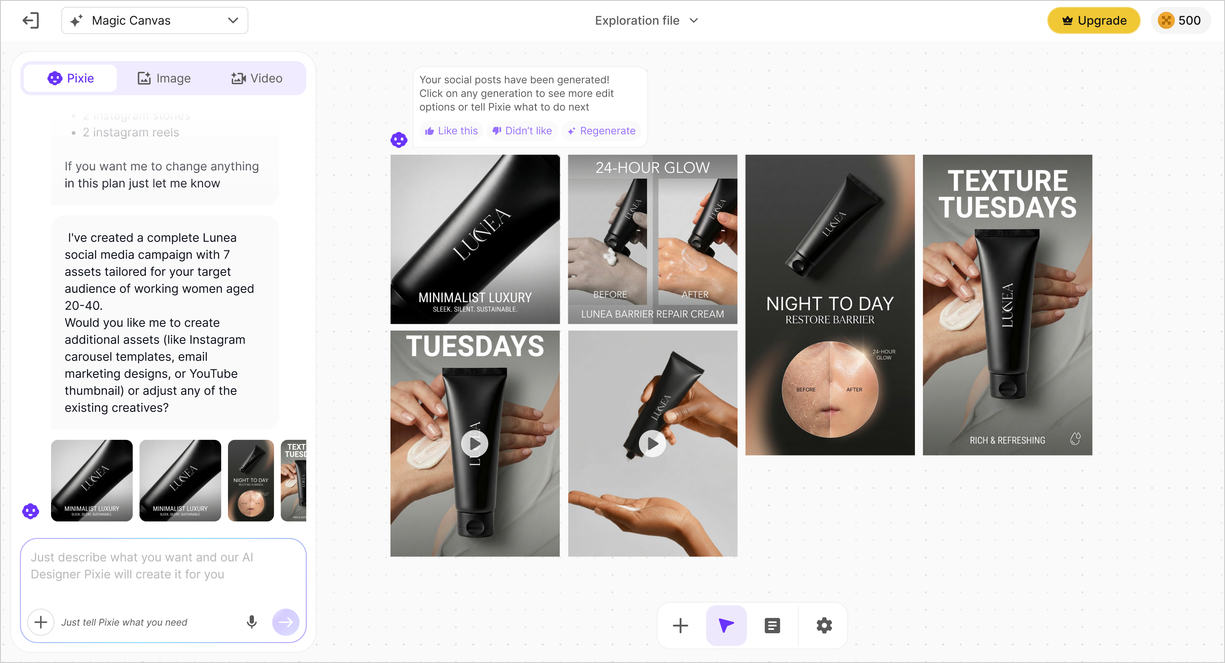Click "2 instagram reels" list item
1225x663 pixels.
pos(131,132)
